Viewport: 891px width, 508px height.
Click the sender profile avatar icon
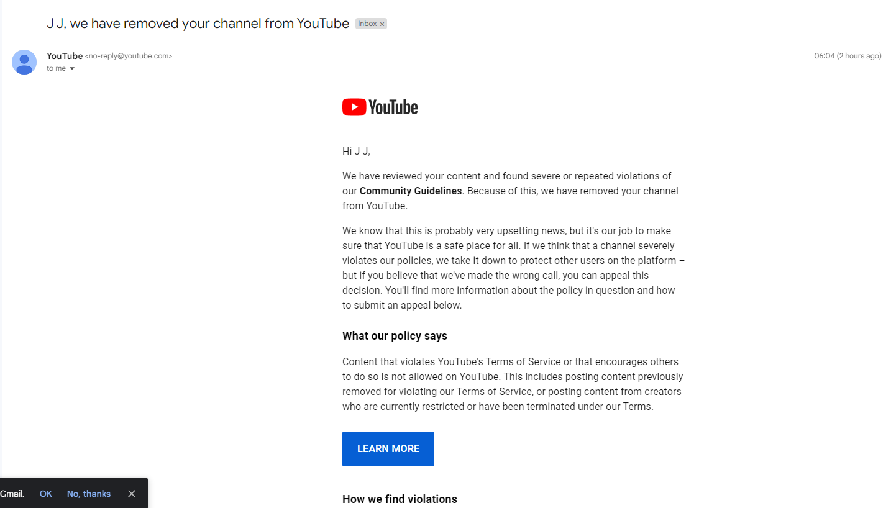pyautogui.click(x=24, y=62)
